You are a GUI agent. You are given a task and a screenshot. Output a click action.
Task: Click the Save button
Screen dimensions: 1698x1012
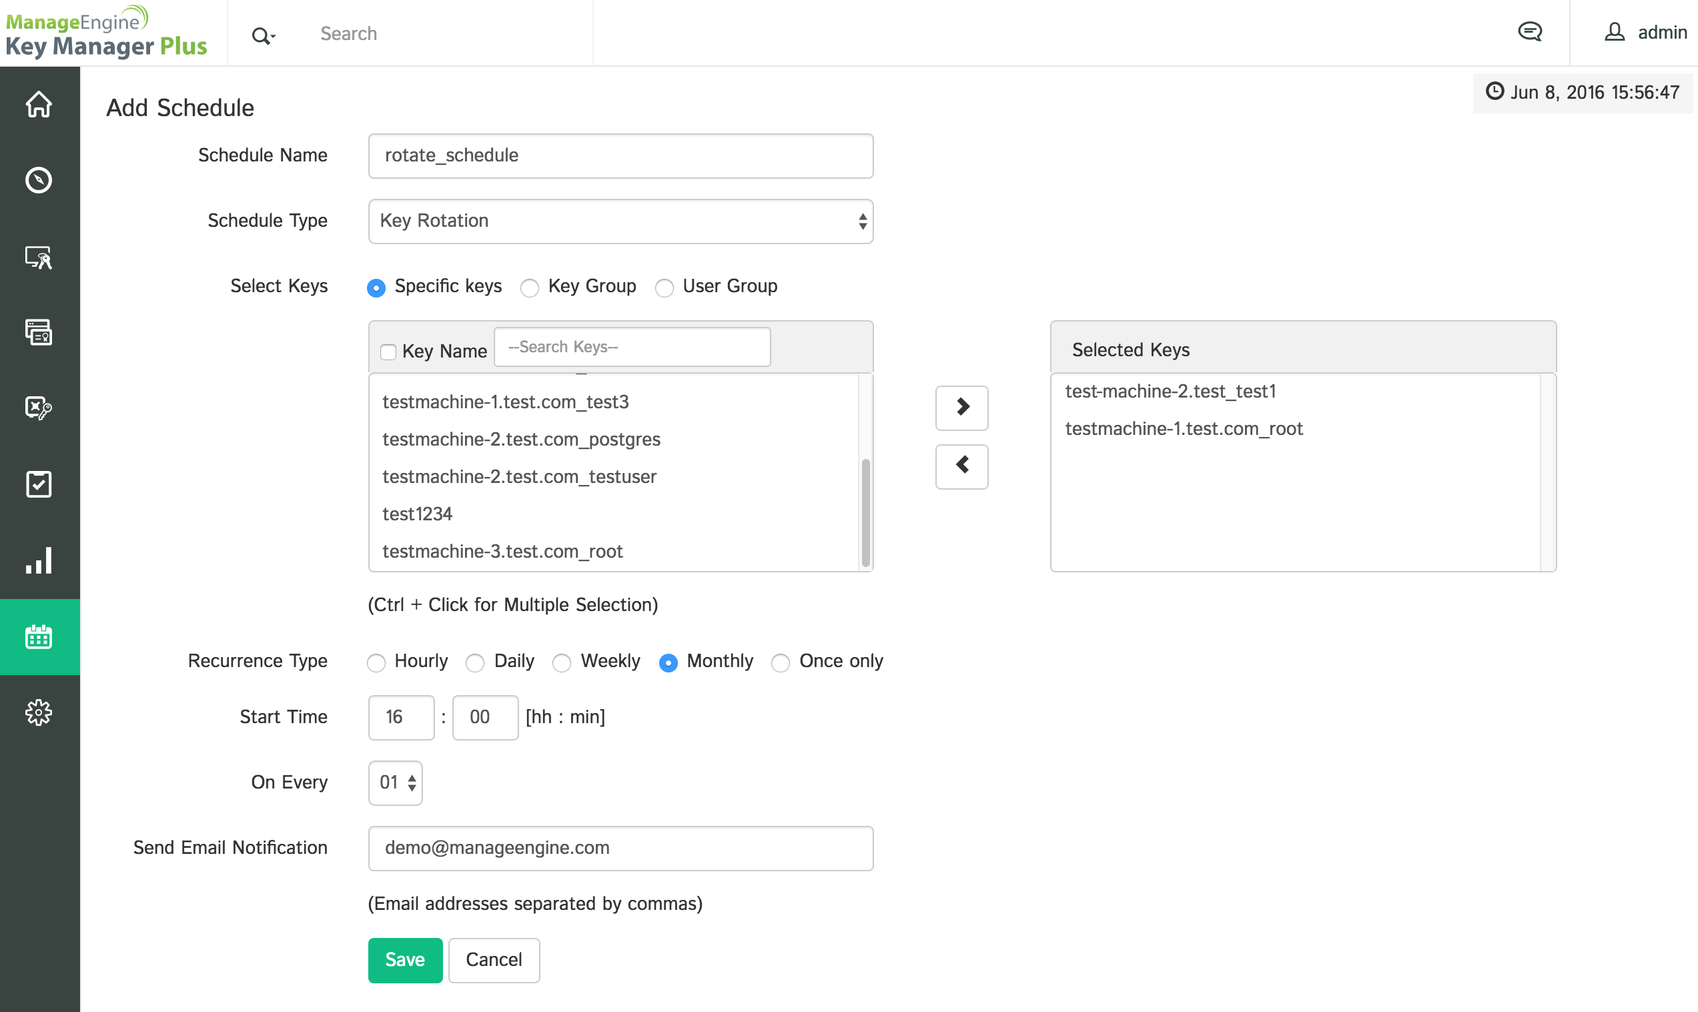(x=405, y=959)
